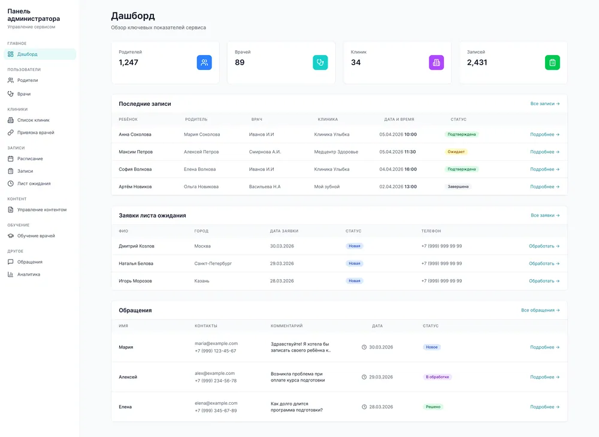Click the green clipboard icon in Записей card
The image size is (599, 437).
(x=552, y=63)
